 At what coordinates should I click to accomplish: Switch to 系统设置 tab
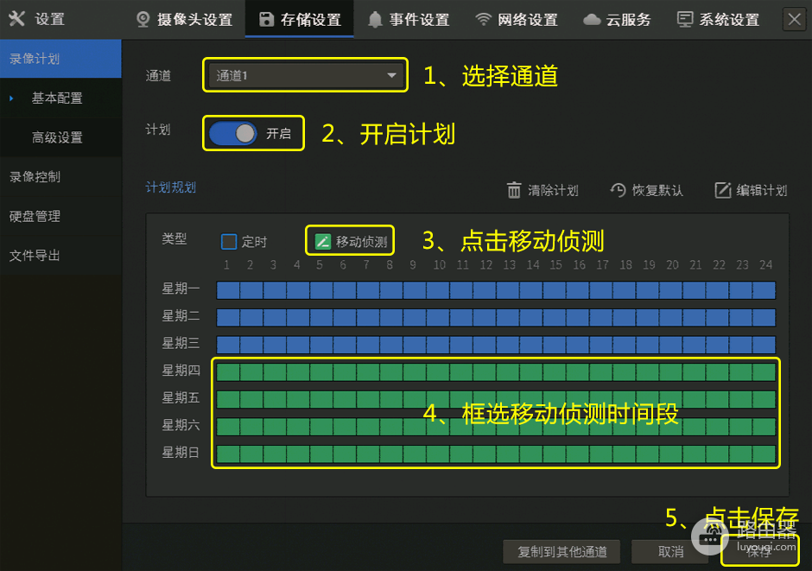click(x=718, y=20)
